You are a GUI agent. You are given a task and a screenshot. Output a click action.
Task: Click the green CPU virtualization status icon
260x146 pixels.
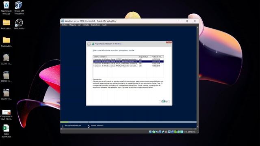pyautogui.click(x=175, y=132)
